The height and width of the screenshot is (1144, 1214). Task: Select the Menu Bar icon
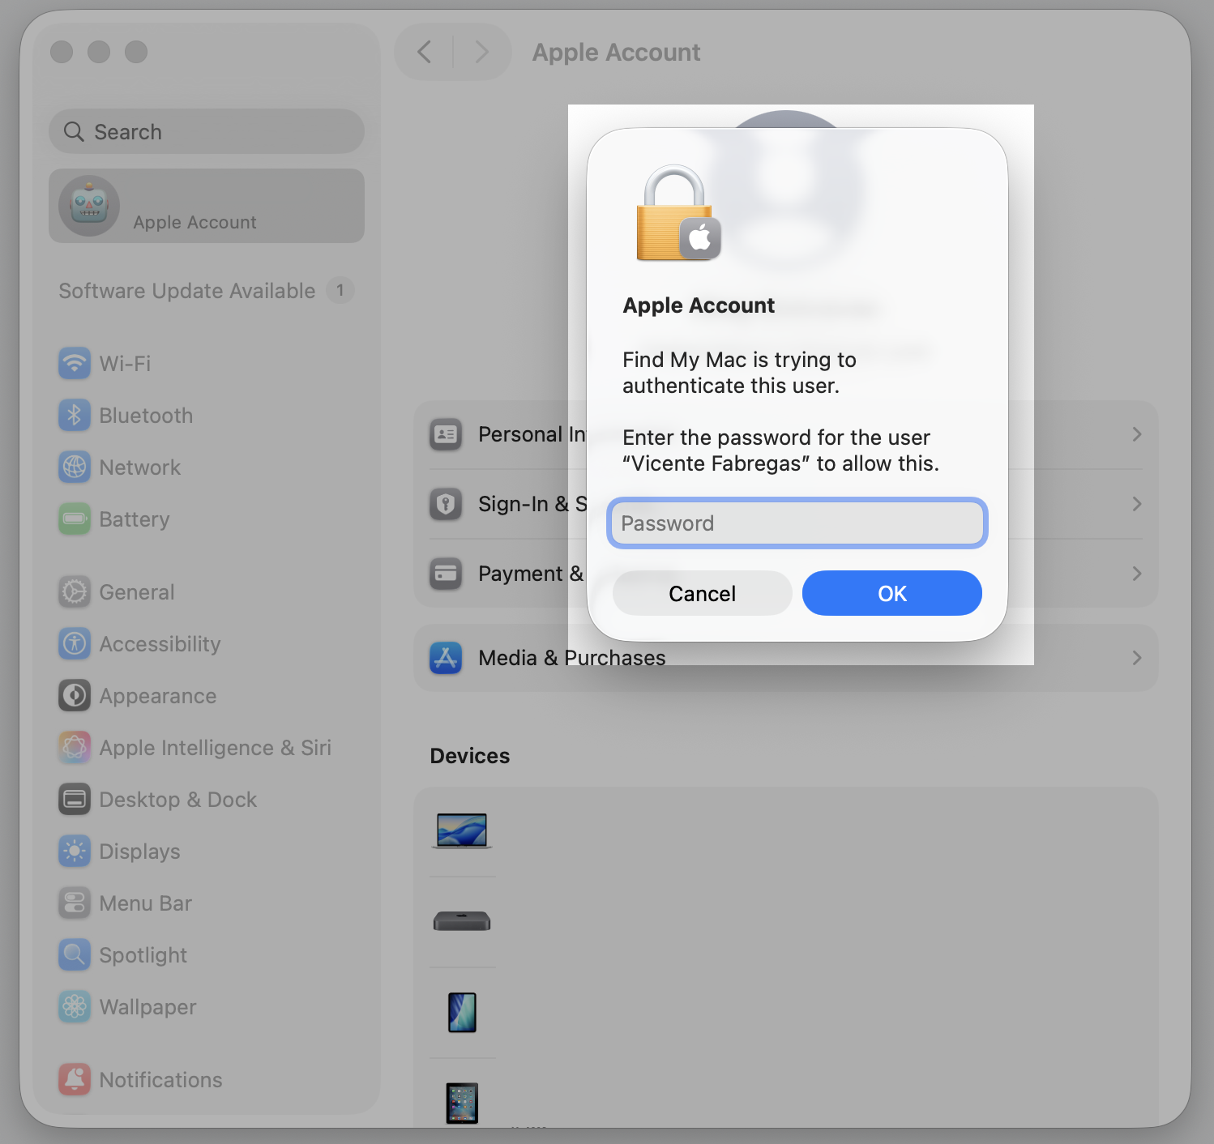[x=75, y=903]
